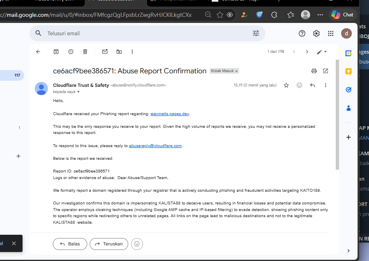Open favorites list icon in browser toolbar

click(291, 15)
